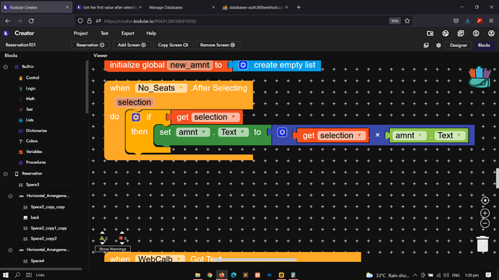Switch to the Designer view
This screenshot has height=280, width=499.
pyautogui.click(x=459, y=45)
